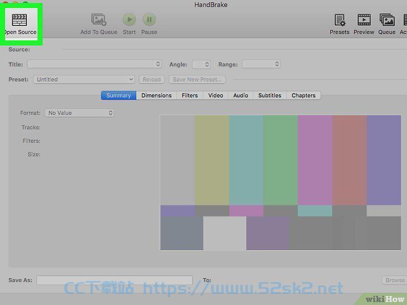Screen dimensions: 407x305
Task: Switch to the Dimensions tab
Action: (157, 96)
